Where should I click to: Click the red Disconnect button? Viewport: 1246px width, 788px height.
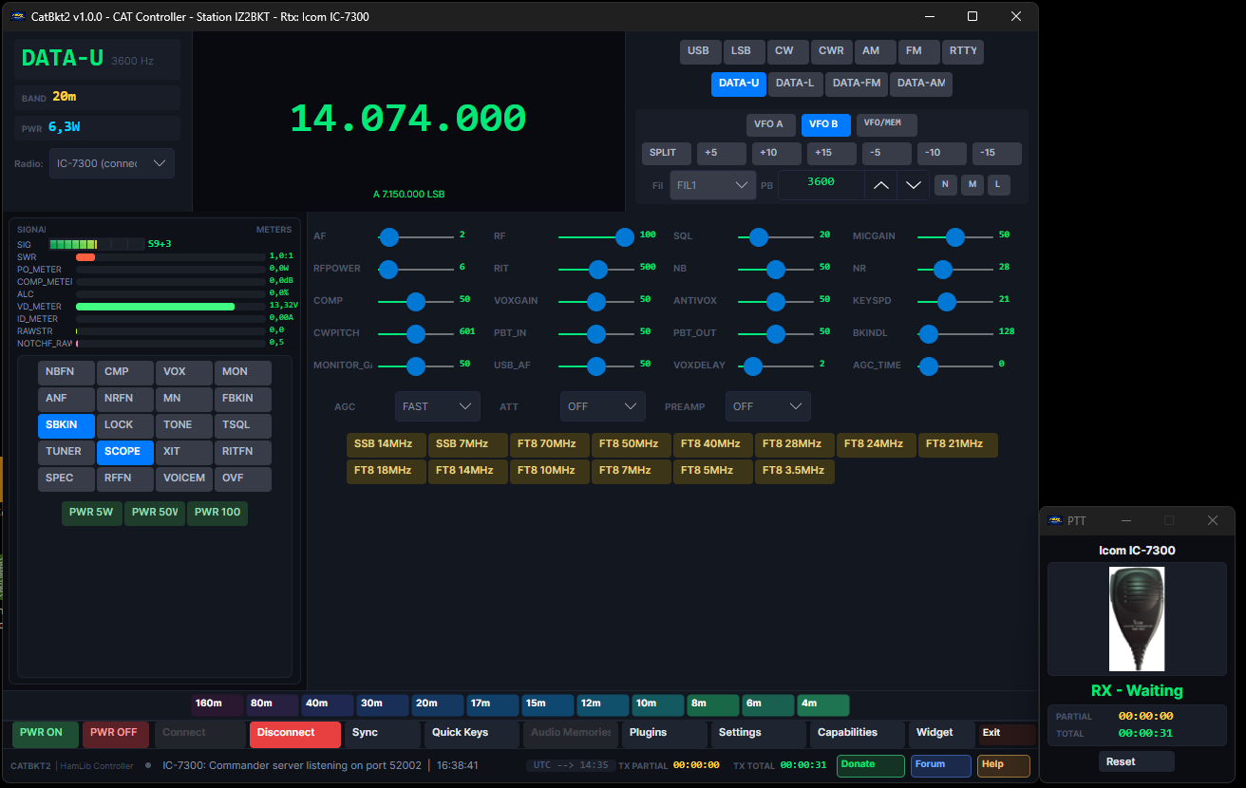pos(295,734)
